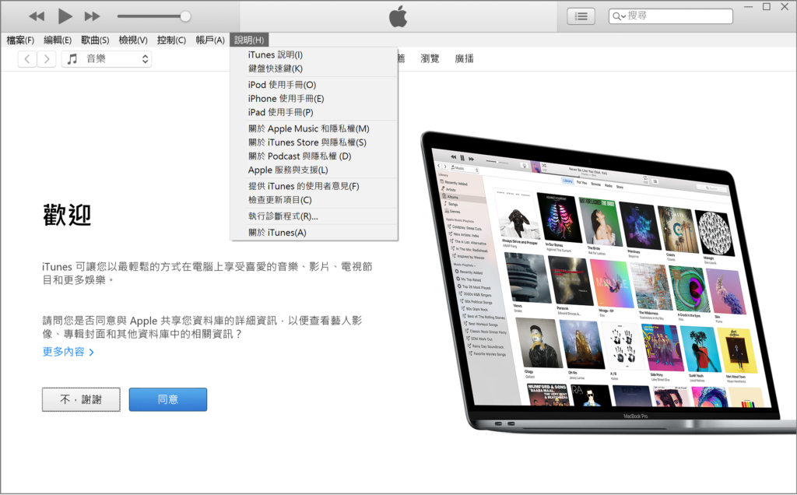Click the fast-forward playback button

pyautogui.click(x=92, y=16)
